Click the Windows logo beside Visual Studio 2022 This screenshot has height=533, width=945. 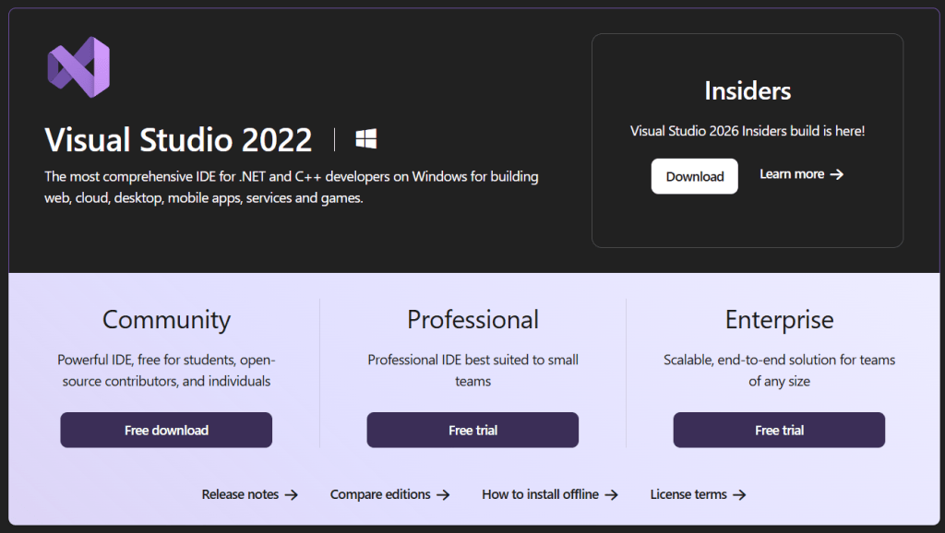365,138
